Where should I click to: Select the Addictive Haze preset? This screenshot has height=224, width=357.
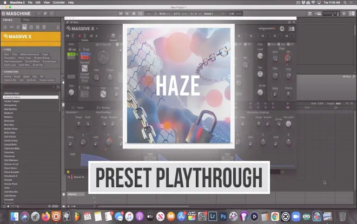11,93
